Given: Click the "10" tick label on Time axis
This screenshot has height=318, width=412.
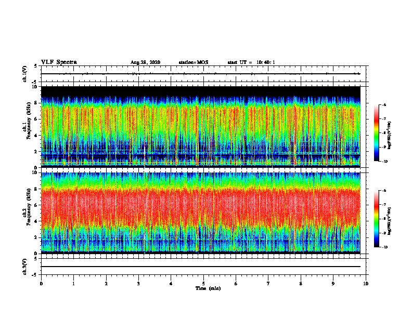Looking at the screenshot, I should coord(366,284).
